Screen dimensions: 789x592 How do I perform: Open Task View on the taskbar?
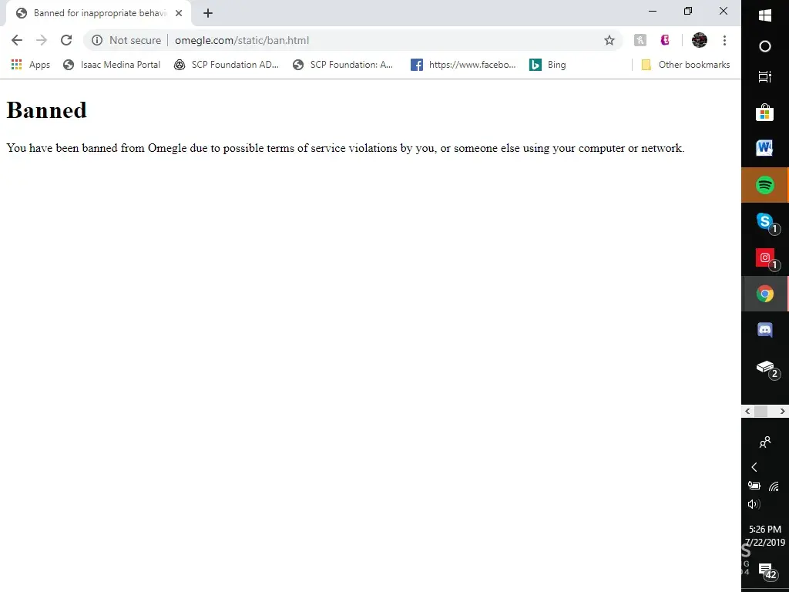[765, 76]
